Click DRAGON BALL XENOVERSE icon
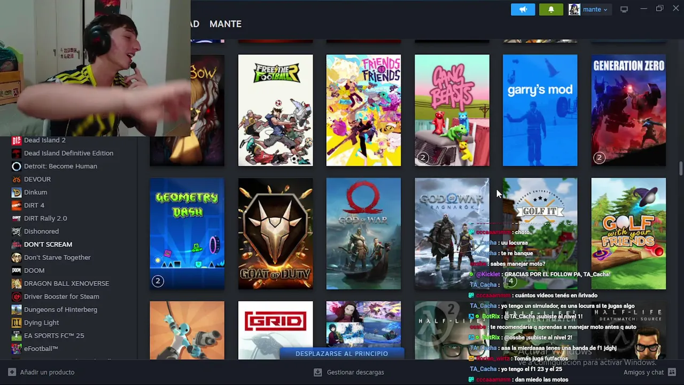 coord(17,283)
